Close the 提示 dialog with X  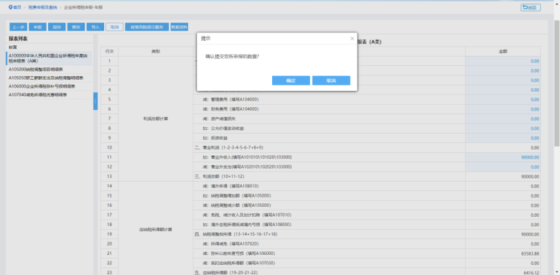tap(352, 38)
